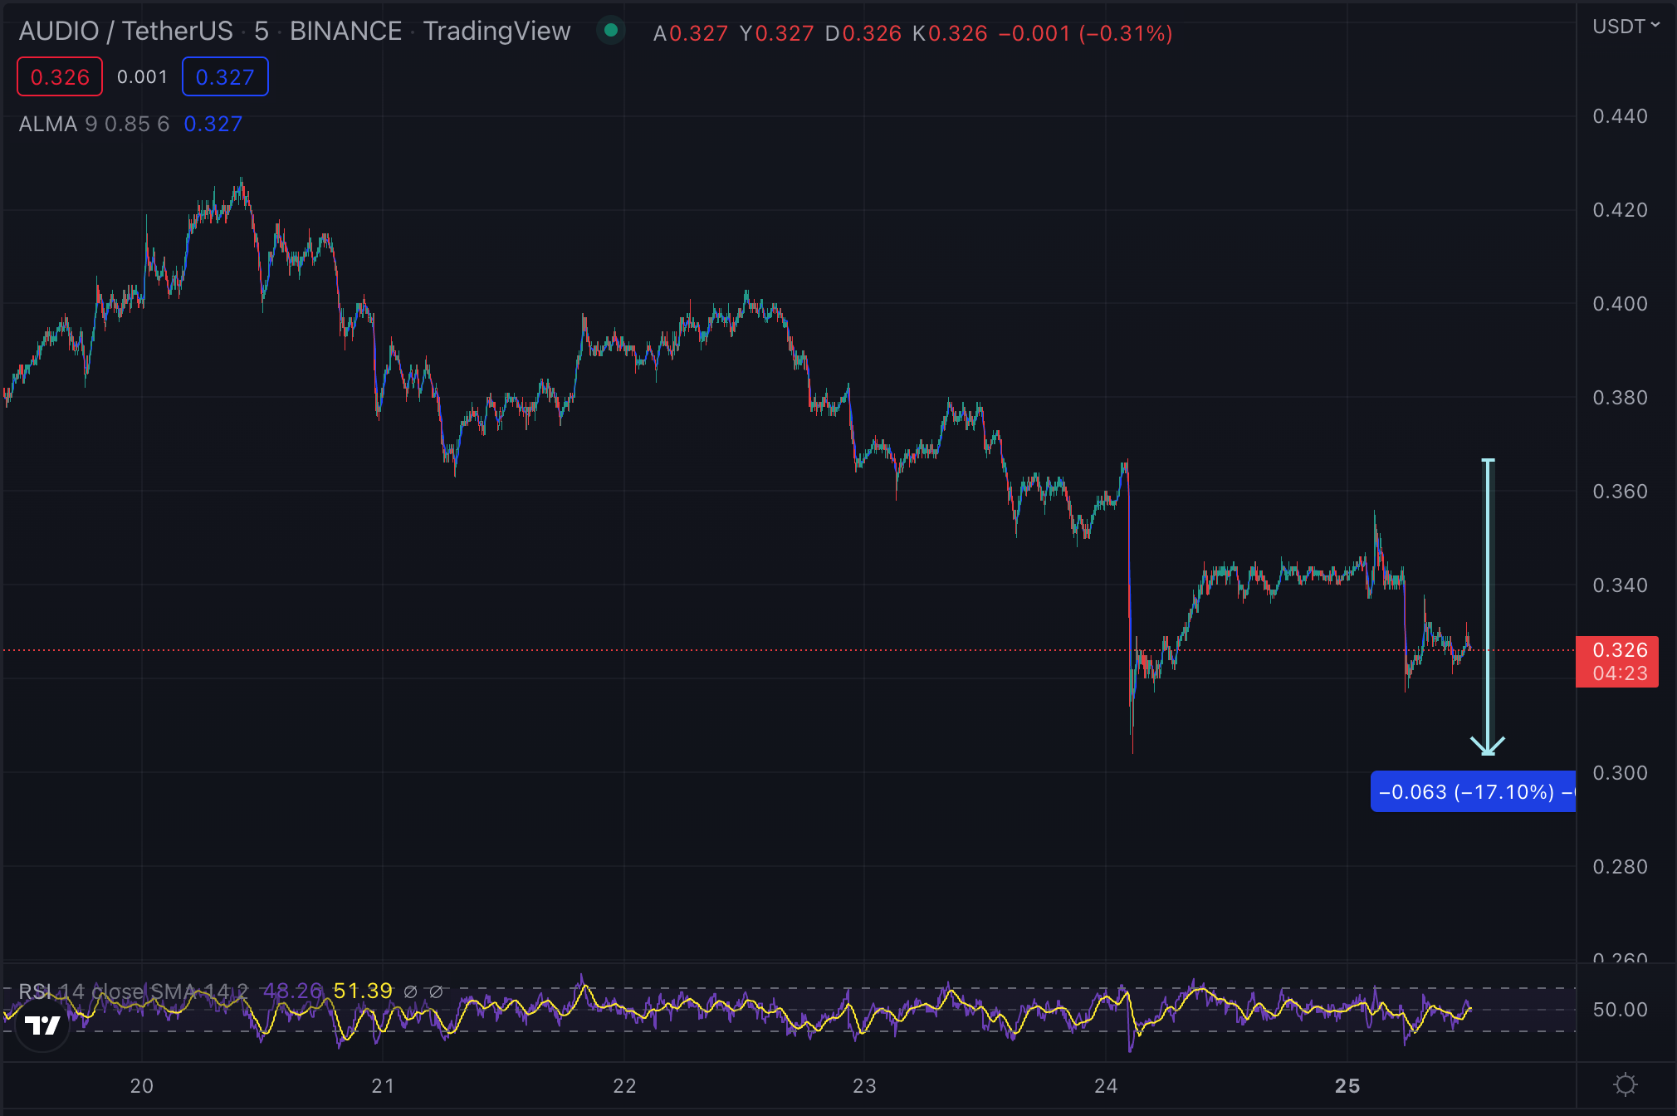Click the red 0.326 sell price button
The width and height of the screenshot is (1677, 1116).
[x=60, y=76]
